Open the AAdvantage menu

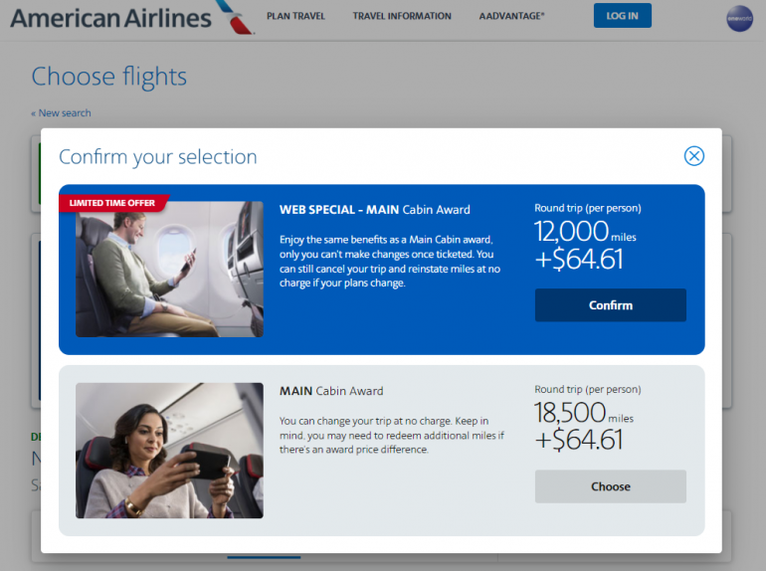point(511,16)
